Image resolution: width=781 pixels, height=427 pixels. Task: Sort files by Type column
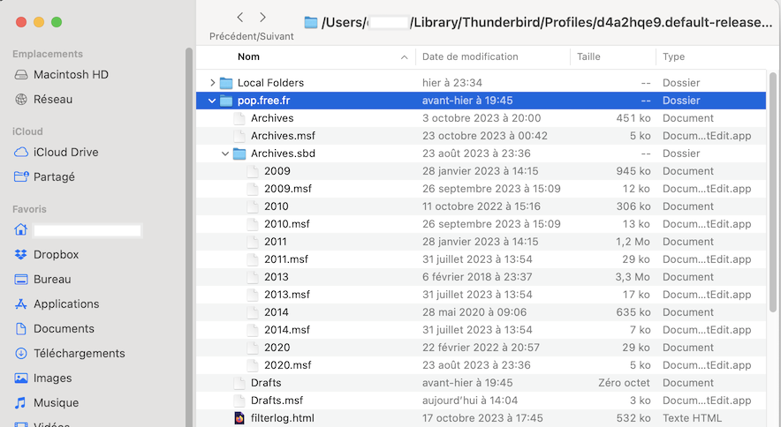pos(673,56)
